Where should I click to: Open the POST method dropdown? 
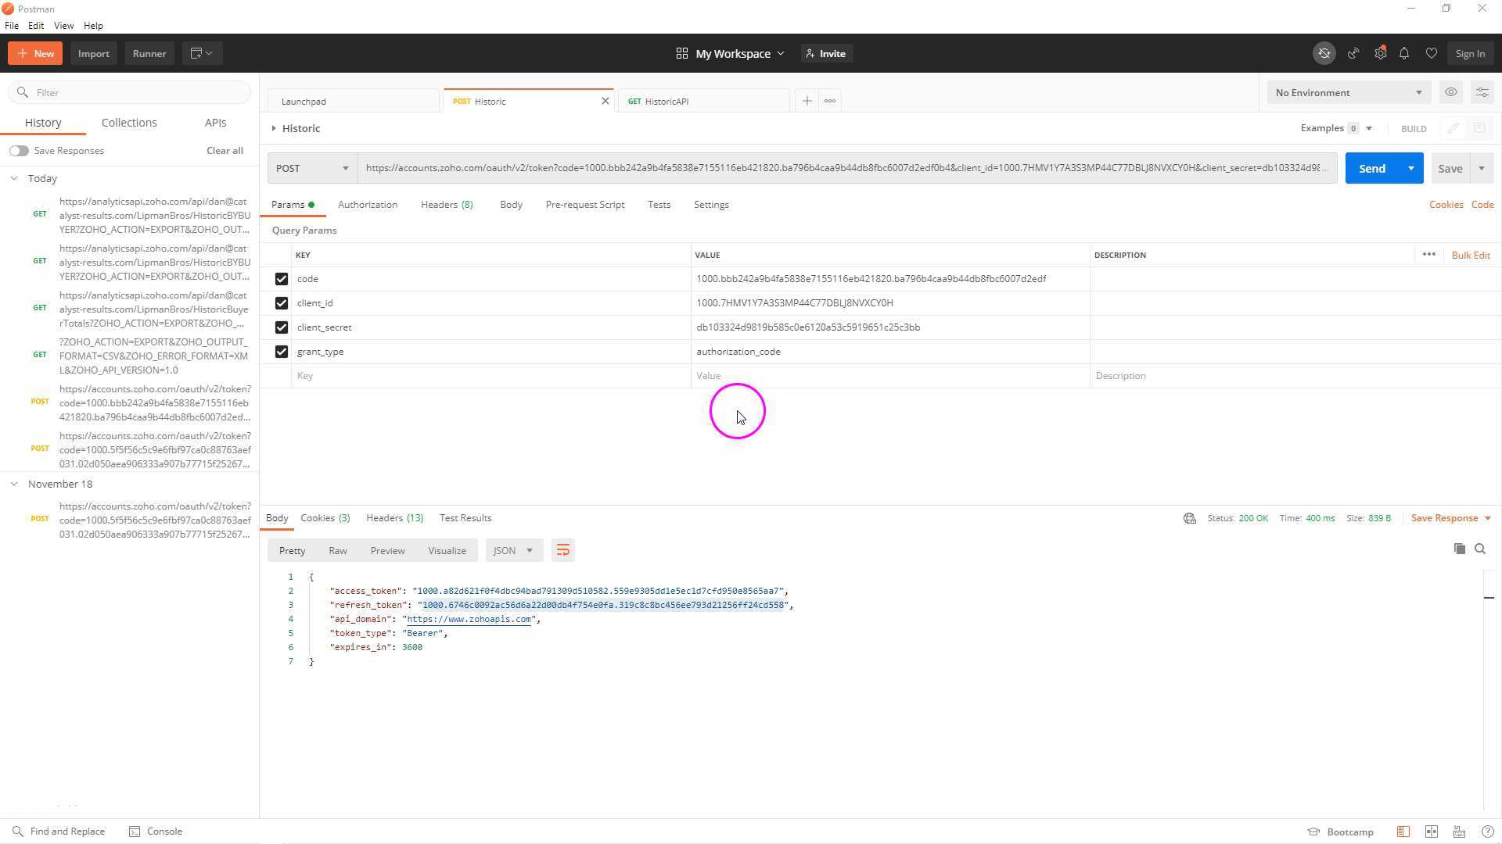pos(312,168)
